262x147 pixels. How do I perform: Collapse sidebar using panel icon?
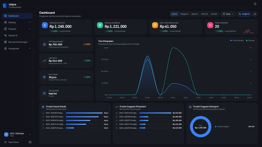30,142
